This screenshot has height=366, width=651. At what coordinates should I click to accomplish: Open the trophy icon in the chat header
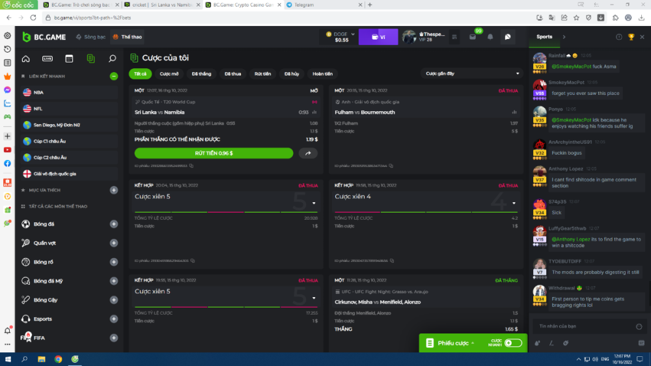tap(631, 37)
